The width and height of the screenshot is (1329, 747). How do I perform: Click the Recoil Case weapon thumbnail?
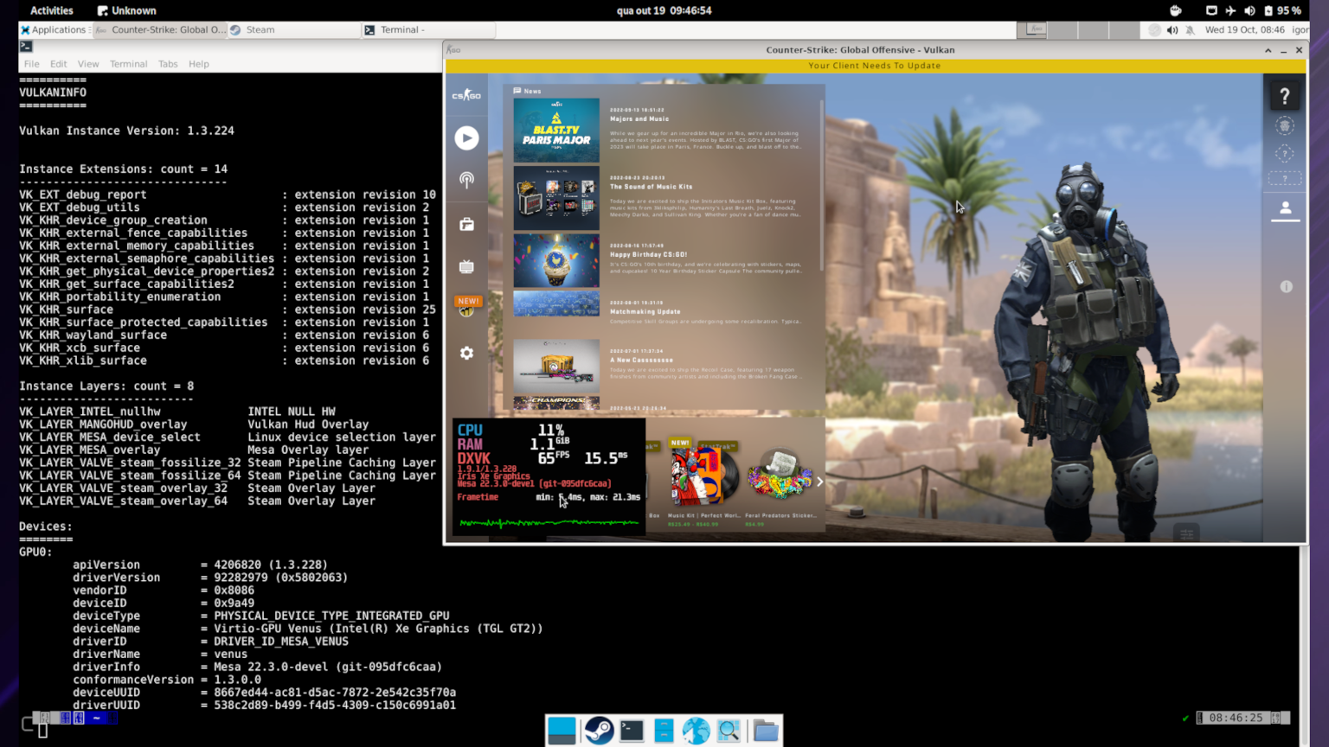click(x=556, y=367)
